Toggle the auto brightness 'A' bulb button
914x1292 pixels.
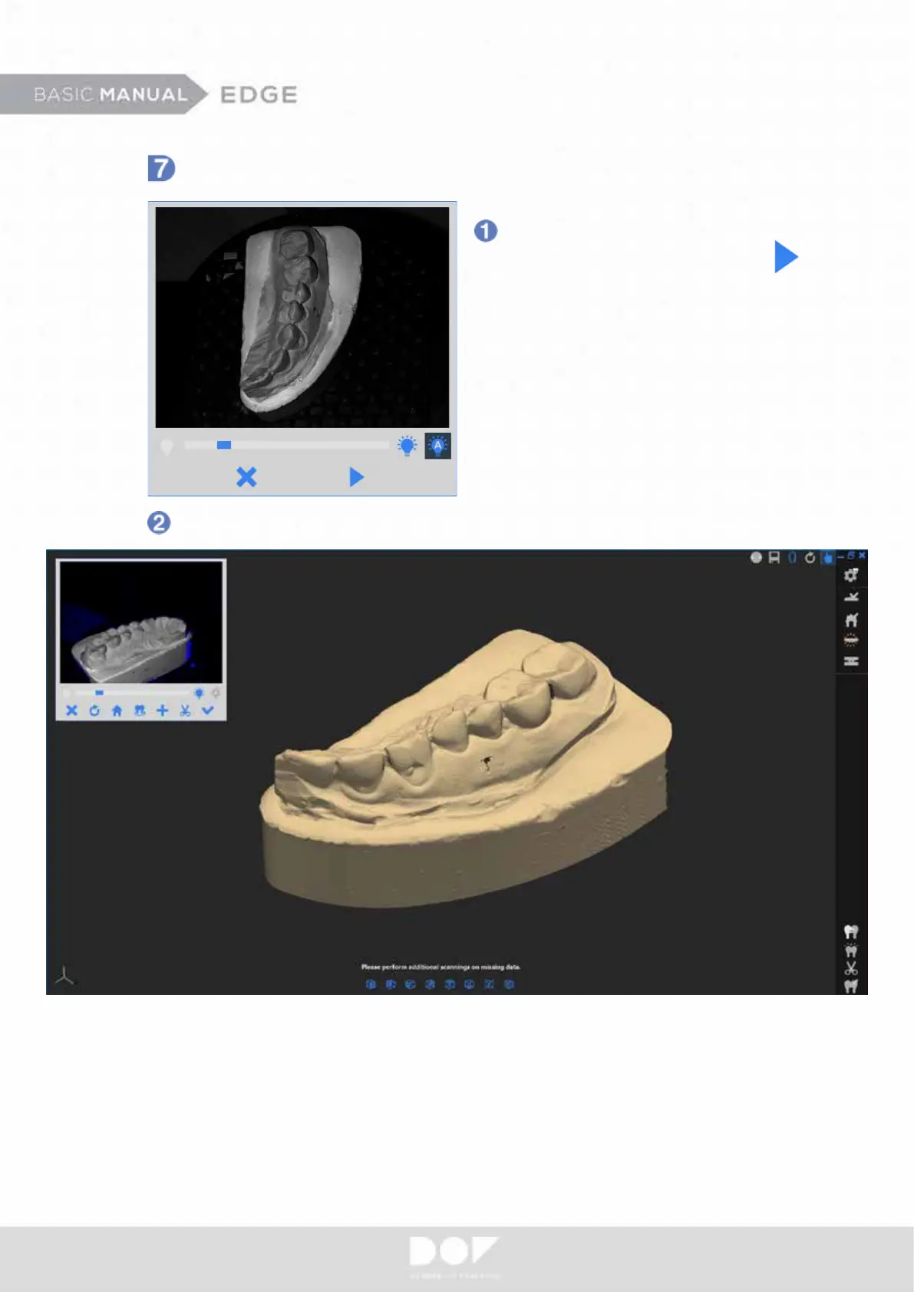(x=437, y=446)
